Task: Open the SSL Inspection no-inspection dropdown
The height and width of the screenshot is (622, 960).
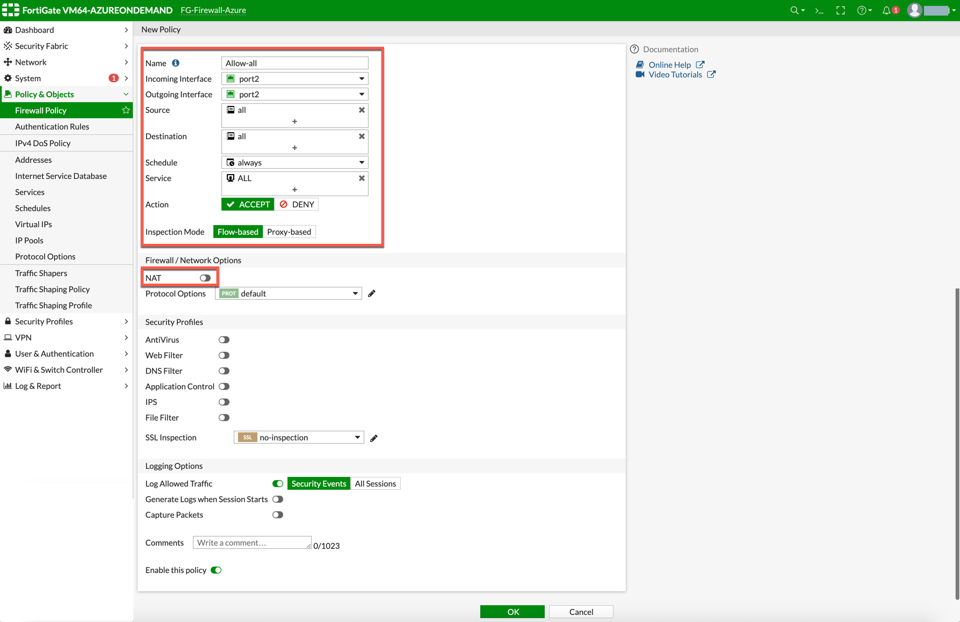Action: coord(299,437)
